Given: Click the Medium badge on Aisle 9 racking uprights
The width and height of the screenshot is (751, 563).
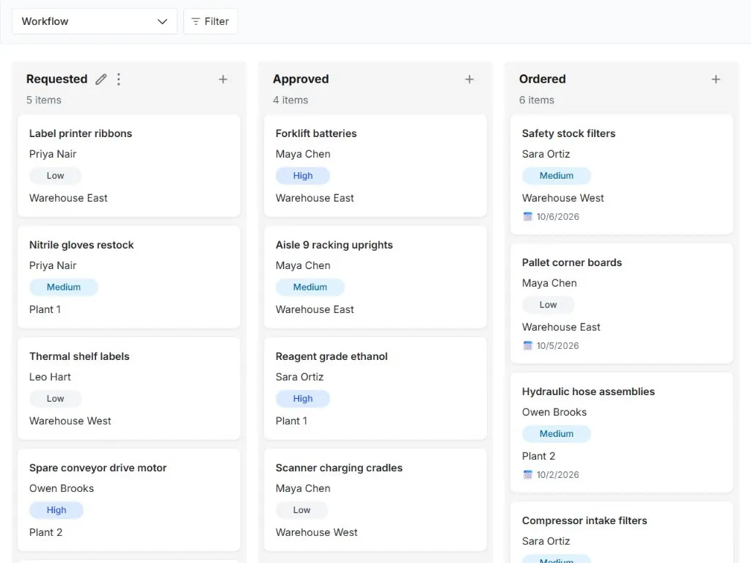Looking at the screenshot, I should click(x=310, y=287).
